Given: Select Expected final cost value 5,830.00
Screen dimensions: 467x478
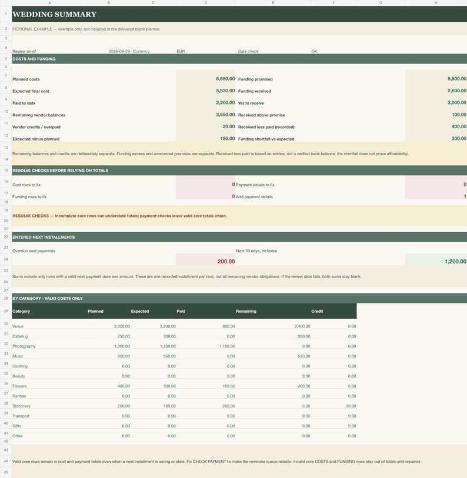Looking at the screenshot, I should [225, 91].
